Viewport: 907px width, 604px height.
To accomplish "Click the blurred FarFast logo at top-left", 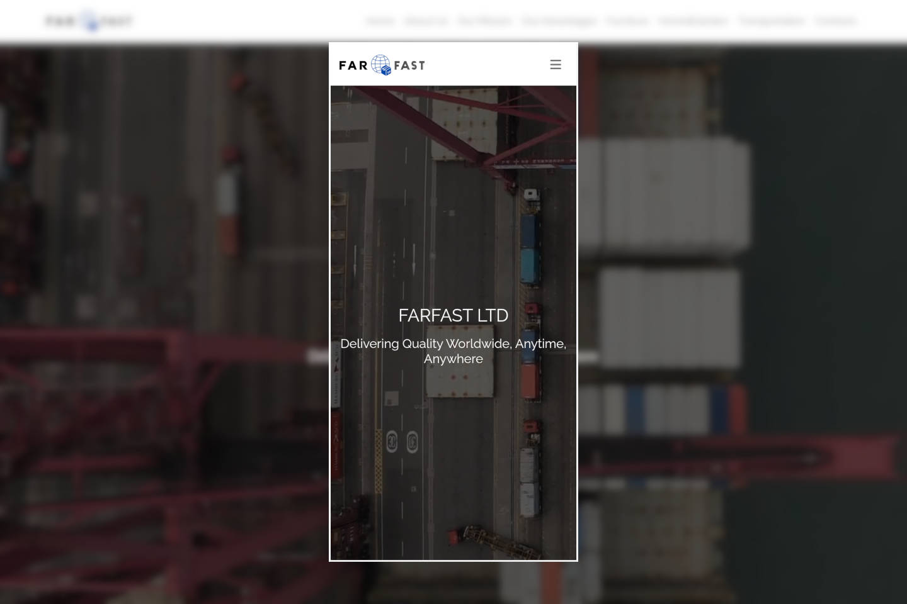I will (89, 21).
